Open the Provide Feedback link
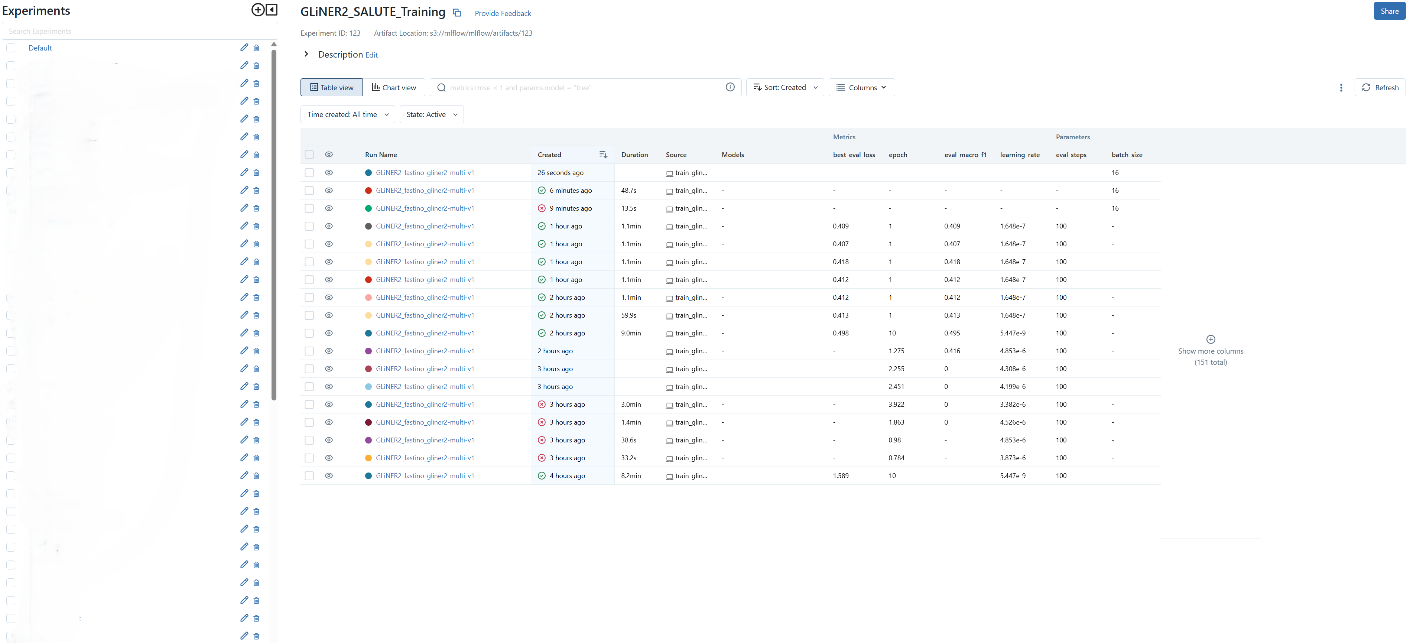The image size is (1410, 643). 503,14
